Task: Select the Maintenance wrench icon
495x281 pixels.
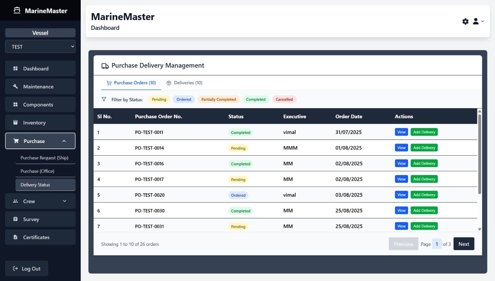Action: (15, 86)
